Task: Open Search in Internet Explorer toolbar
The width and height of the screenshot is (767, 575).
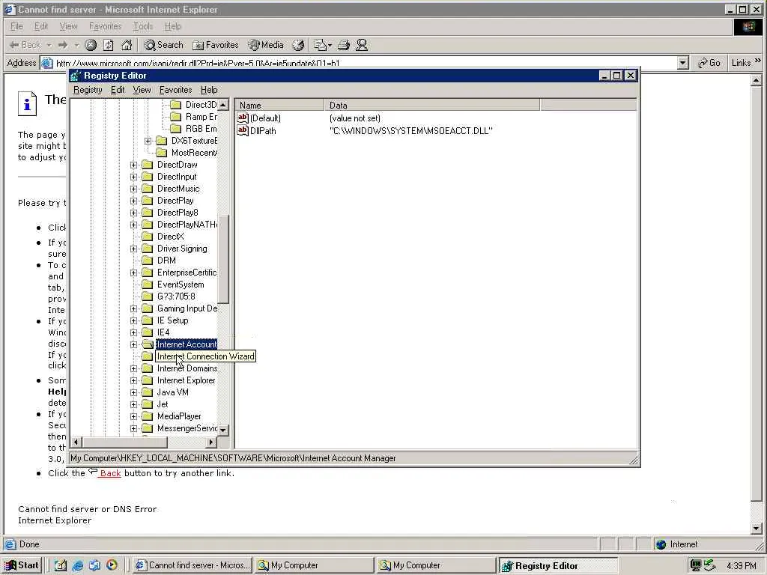Action: (x=164, y=45)
